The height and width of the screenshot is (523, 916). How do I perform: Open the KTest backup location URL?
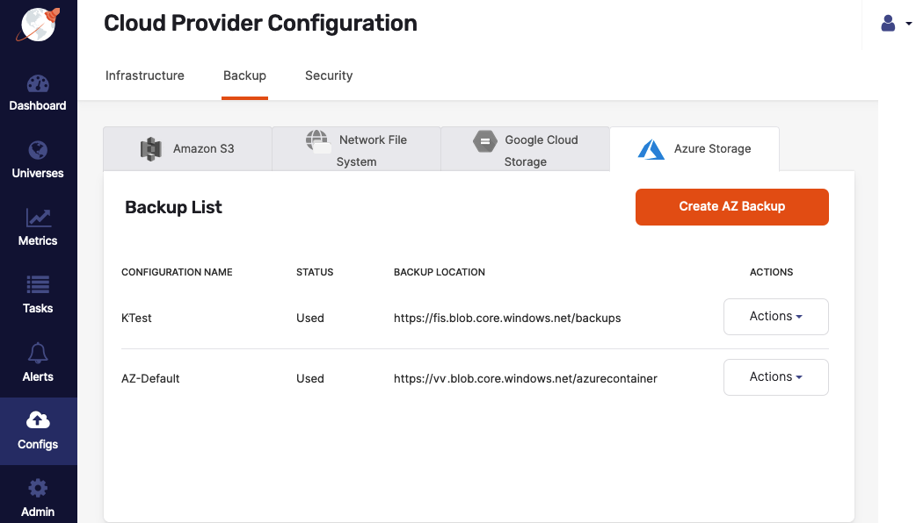[x=507, y=318]
